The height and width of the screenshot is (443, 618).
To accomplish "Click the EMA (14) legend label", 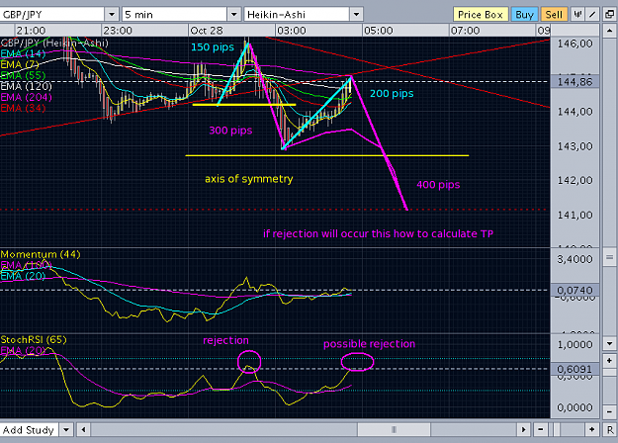I will click(x=23, y=53).
